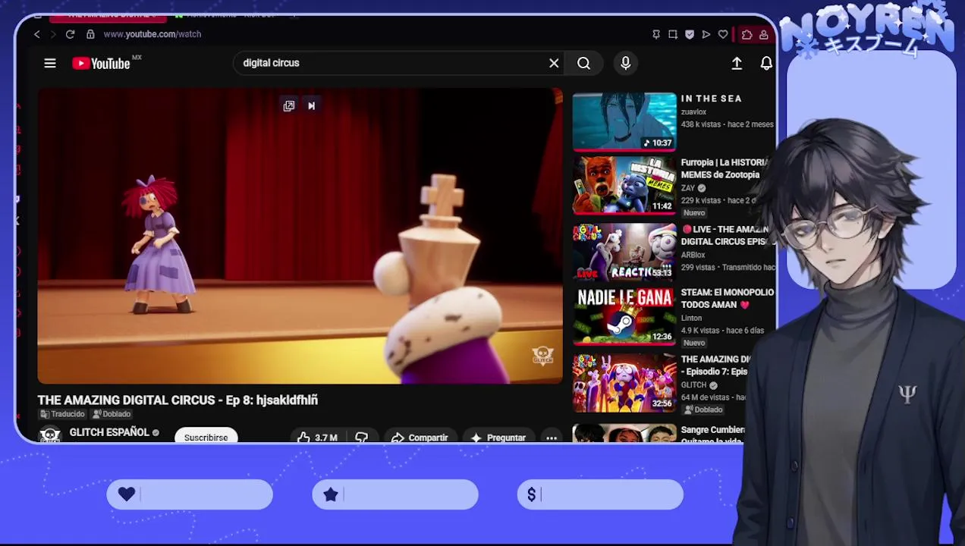Image resolution: width=965 pixels, height=546 pixels.
Task: Click Linton channel name
Action: 691,318
